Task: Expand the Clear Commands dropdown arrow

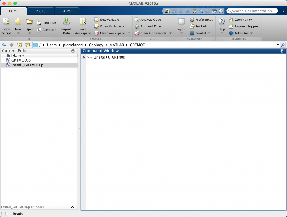Action: point(170,33)
